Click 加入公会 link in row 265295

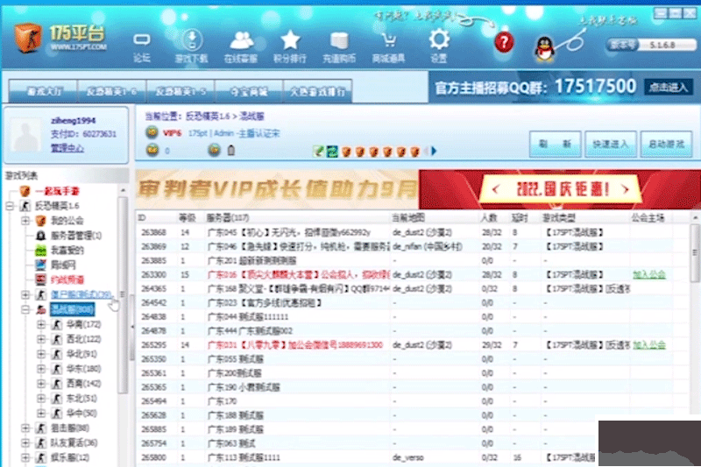(x=649, y=344)
